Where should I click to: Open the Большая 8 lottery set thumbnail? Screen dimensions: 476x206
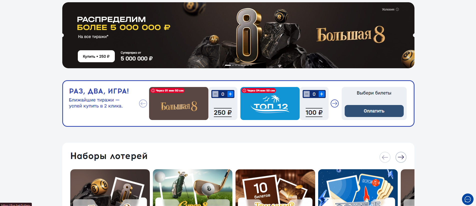[110, 187]
